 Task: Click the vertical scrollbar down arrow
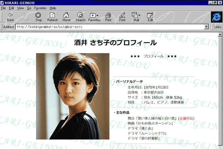(x=220, y=146)
